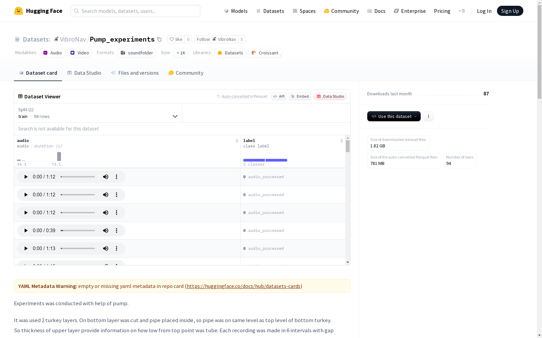Click the Hugging Face logo icon
The height and width of the screenshot is (338, 542).
tap(19, 11)
